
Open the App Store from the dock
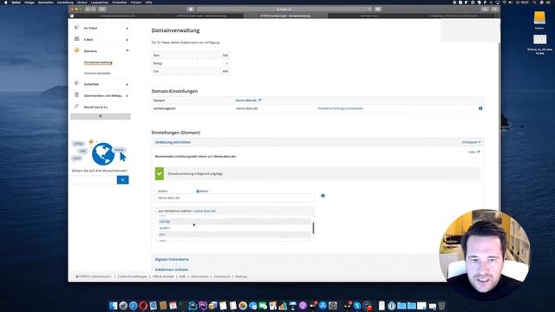(323, 306)
